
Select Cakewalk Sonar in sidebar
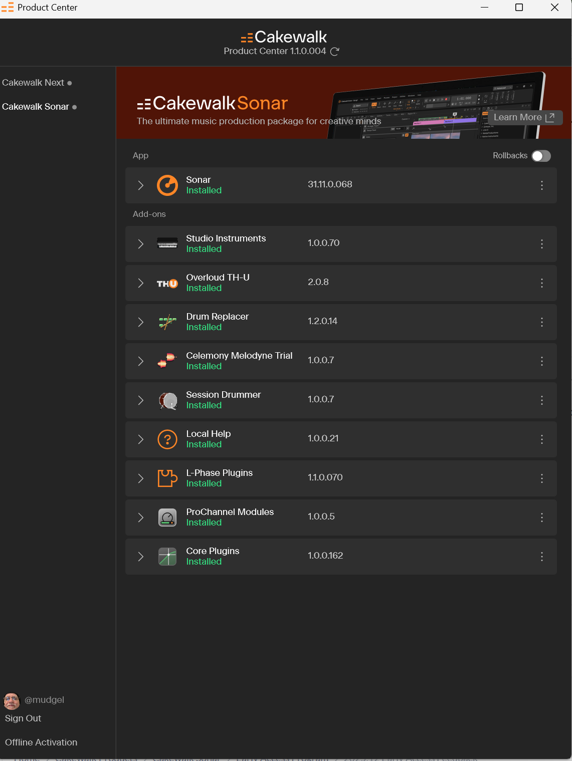[x=36, y=107]
